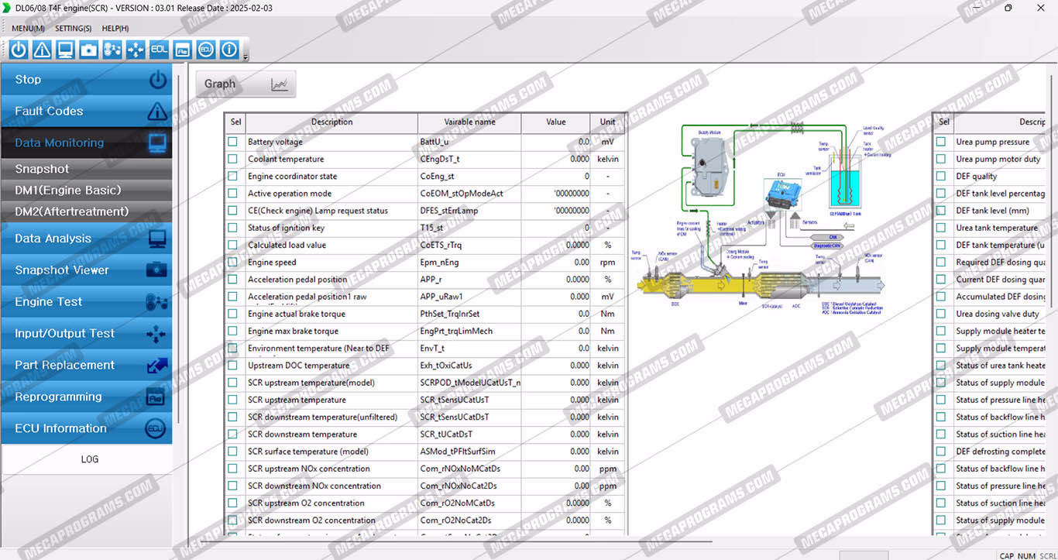
Task: Click the four-arrows input/output toolbar icon
Action: [136, 50]
